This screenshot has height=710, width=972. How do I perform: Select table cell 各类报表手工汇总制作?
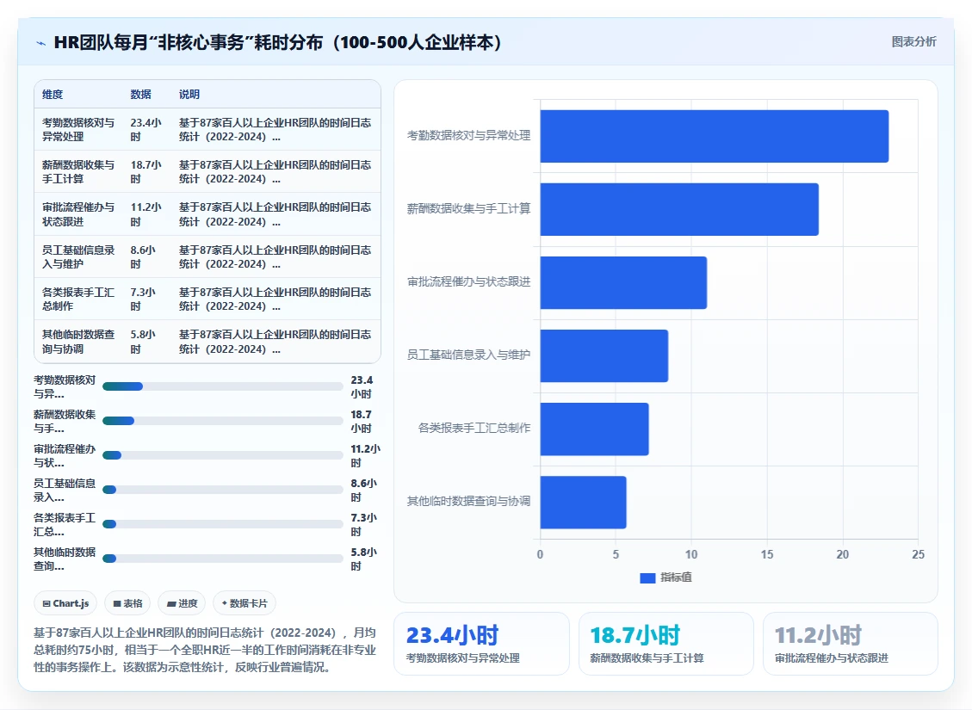[78, 299]
